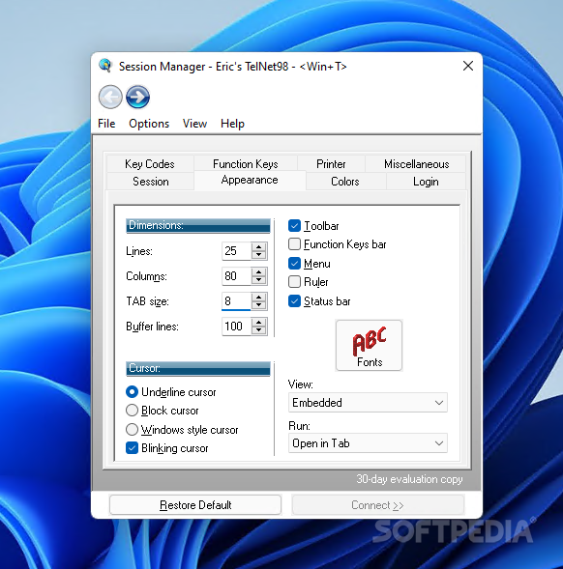Select the Appearance tab

click(x=250, y=180)
